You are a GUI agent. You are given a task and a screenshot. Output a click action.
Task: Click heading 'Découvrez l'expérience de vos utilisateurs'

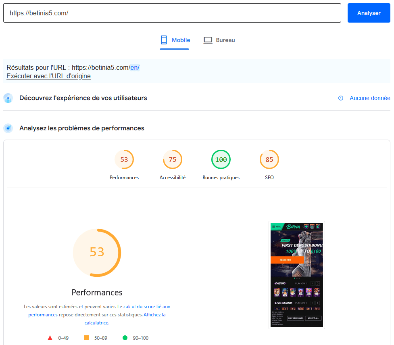click(83, 98)
